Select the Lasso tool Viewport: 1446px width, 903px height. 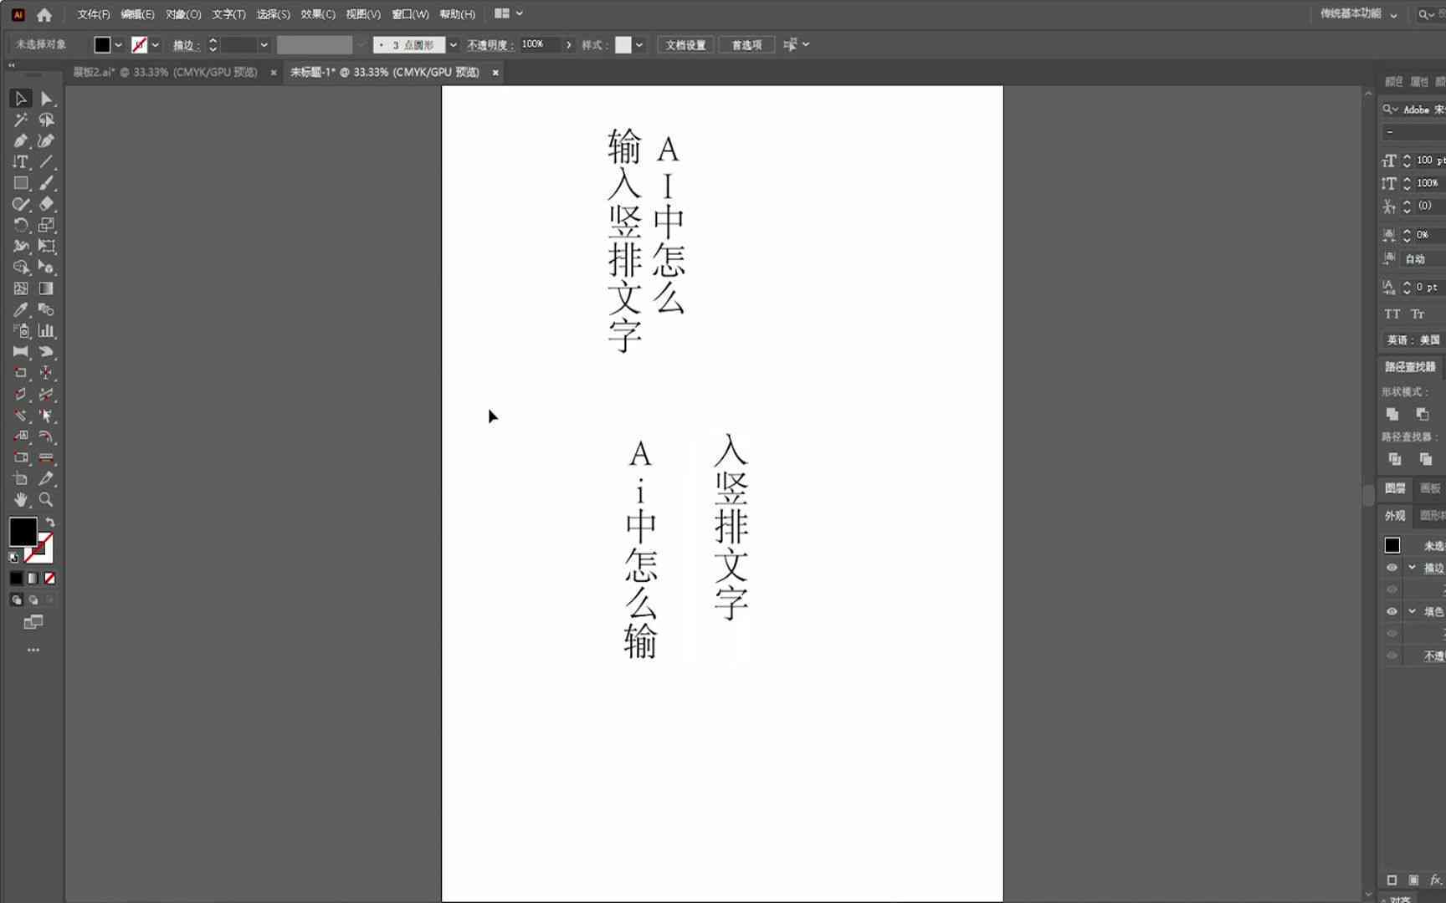pos(47,120)
